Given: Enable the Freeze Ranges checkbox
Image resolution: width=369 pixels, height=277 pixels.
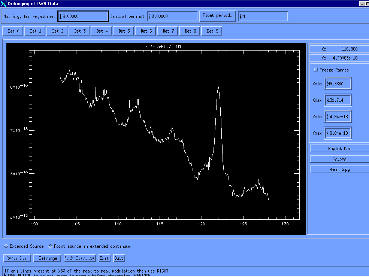Looking at the screenshot, I should (316, 70).
